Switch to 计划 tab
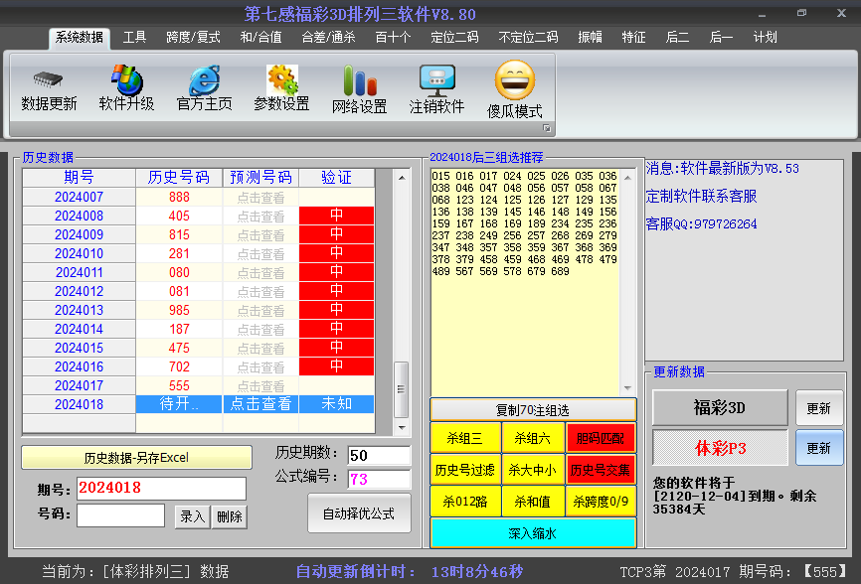Screen dimensions: 861x584 pos(765,38)
